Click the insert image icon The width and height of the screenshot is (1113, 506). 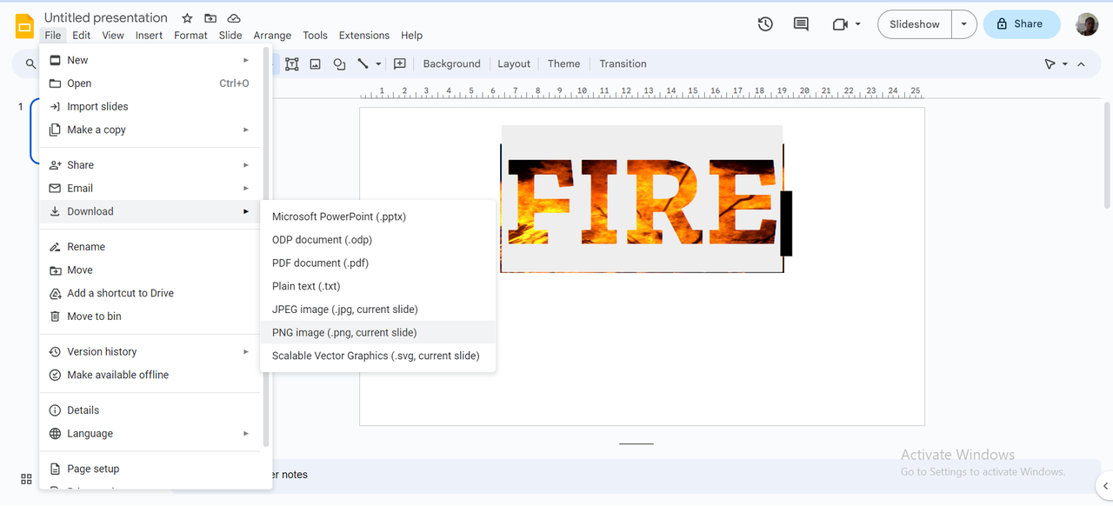316,64
